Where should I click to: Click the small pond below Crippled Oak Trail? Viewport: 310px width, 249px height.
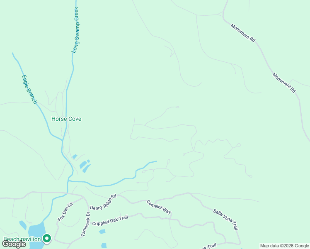click(102, 232)
